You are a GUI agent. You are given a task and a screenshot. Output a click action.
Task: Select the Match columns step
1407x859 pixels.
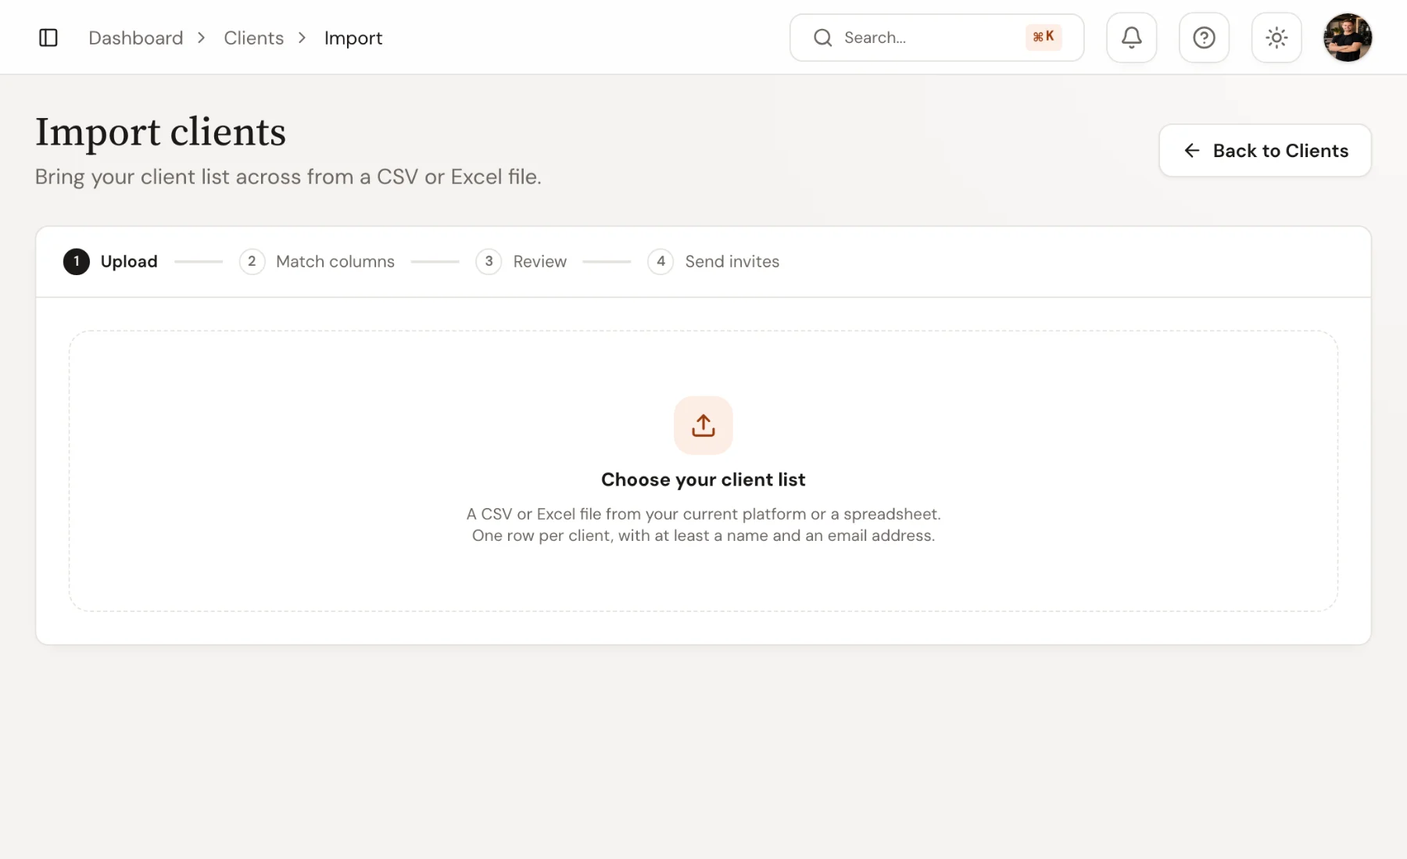(317, 261)
